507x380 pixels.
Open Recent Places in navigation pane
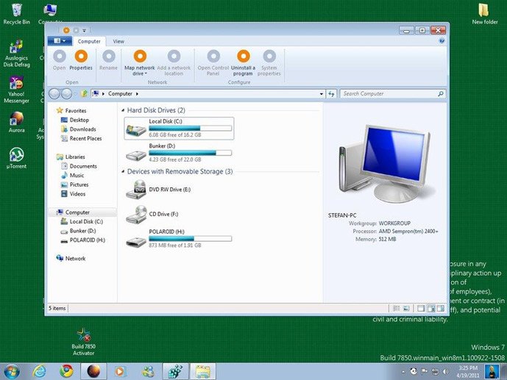point(82,138)
